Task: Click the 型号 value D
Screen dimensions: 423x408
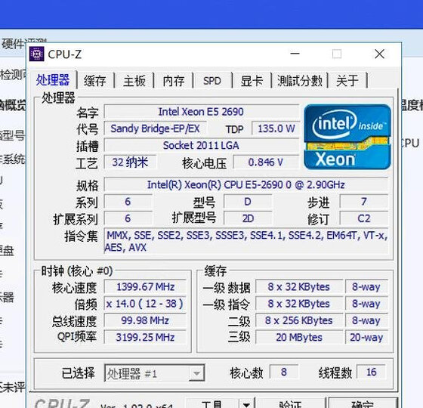Action: pyautogui.click(x=248, y=202)
